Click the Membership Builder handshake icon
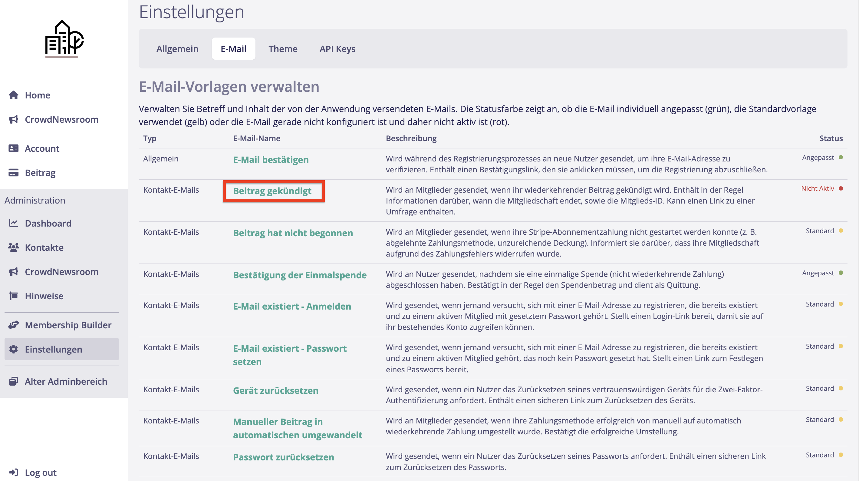Image resolution: width=859 pixels, height=481 pixels. pos(13,325)
